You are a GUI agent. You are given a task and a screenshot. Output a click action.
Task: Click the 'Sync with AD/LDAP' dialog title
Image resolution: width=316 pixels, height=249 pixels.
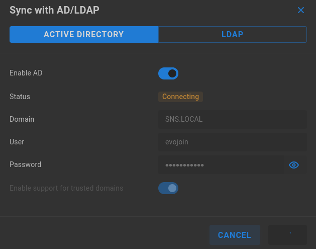(54, 10)
